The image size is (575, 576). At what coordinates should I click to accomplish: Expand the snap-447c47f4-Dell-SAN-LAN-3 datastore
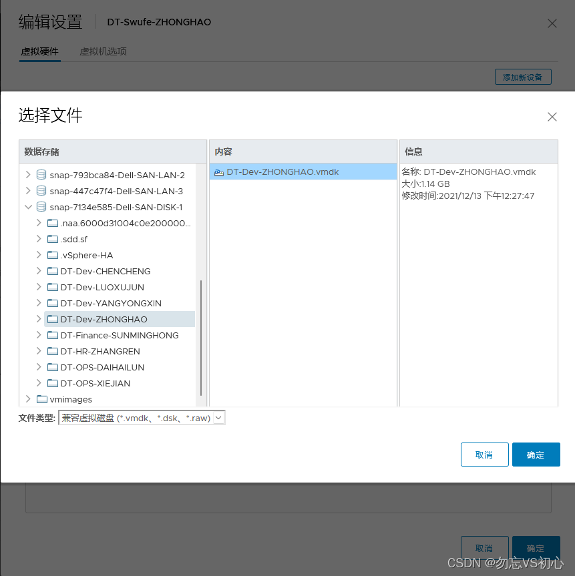[28, 190]
